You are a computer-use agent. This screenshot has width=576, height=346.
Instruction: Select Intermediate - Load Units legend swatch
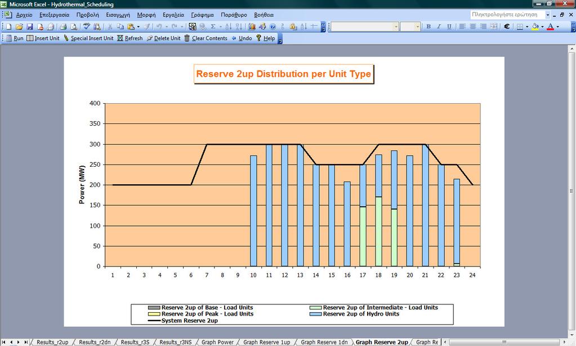[315, 308]
